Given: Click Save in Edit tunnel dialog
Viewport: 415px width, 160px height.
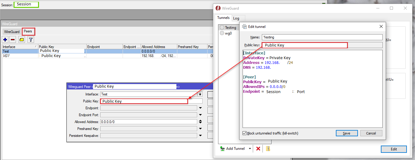Looking at the screenshot, I should (x=347, y=133).
